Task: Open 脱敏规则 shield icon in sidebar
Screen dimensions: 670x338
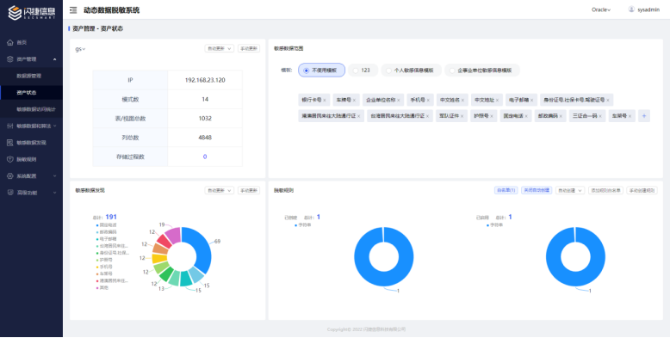Action: [10, 159]
